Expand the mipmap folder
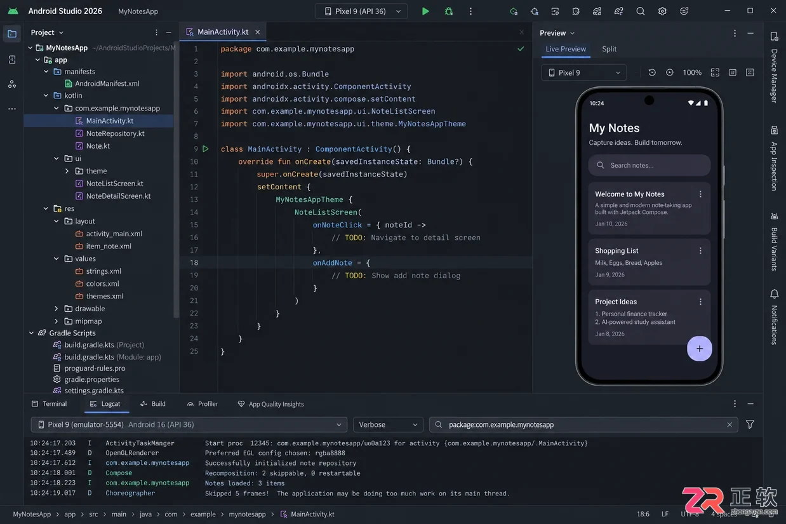The width and height of the screenshot is (786, 524). [57, 321]
